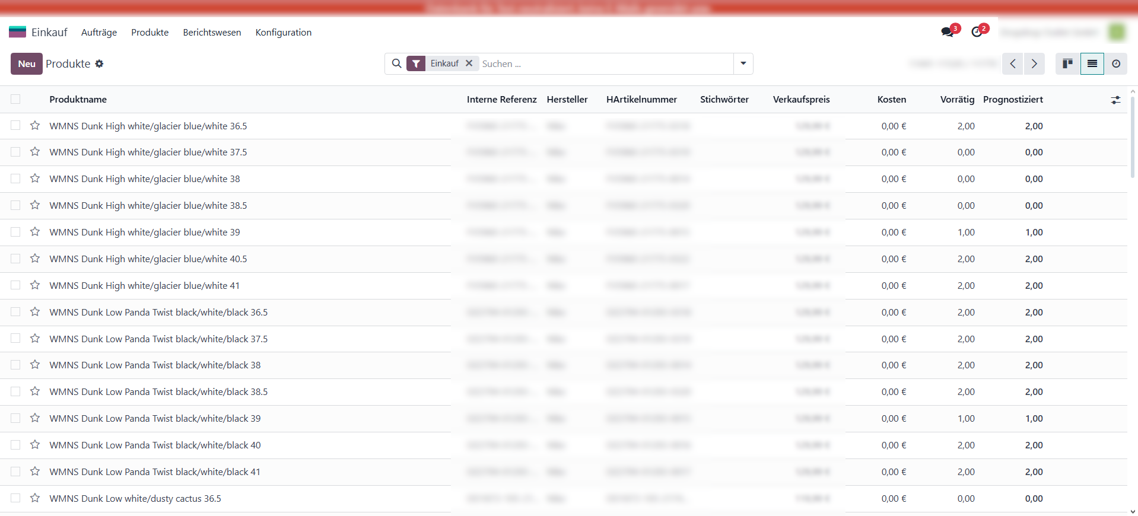Switch to activity view
Image resolution: width=1138 pixels, height=516 pixels.
(x=1116, y=63)
